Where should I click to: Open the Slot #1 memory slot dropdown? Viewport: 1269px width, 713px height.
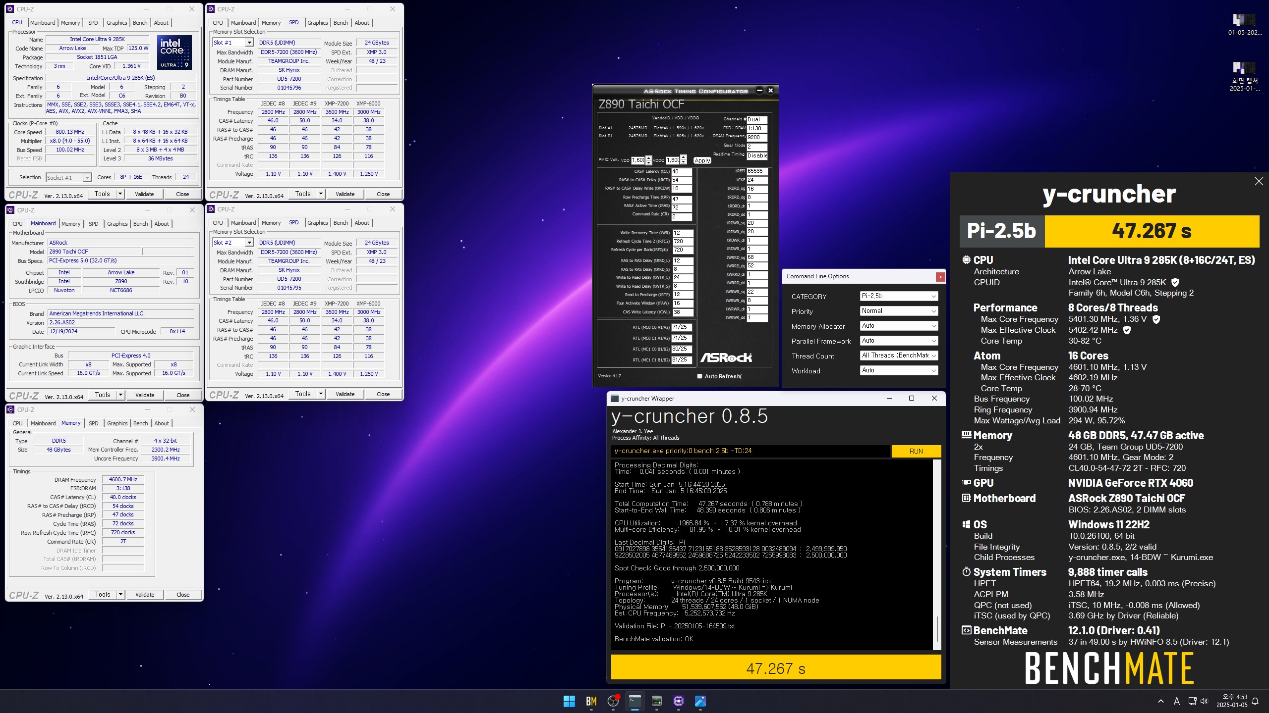point(249,43)
